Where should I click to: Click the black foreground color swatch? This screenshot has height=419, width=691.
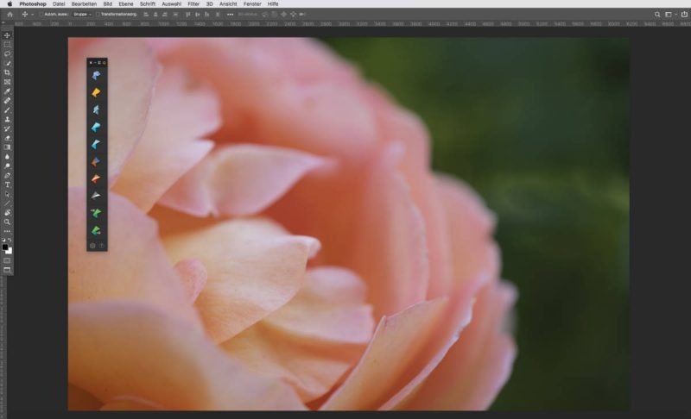point(5,247)
